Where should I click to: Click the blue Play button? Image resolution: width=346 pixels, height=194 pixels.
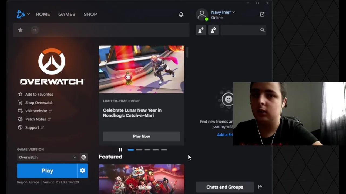[47, 171]
